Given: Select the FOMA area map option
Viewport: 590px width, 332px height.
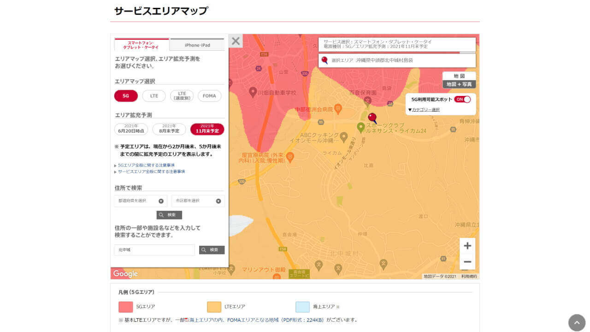Looking at the screenshot, I should point(209,96).
